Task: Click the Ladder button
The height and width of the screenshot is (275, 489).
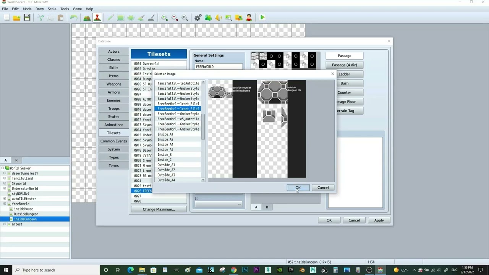Action: click(344, 74)
